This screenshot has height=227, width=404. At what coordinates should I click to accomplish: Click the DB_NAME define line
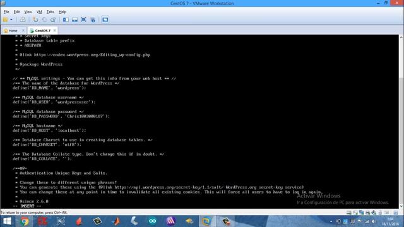pos(49,88)
